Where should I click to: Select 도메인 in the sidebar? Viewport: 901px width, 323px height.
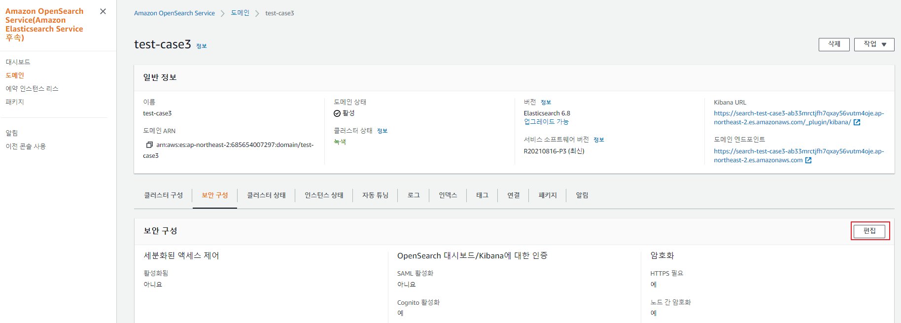15,75
